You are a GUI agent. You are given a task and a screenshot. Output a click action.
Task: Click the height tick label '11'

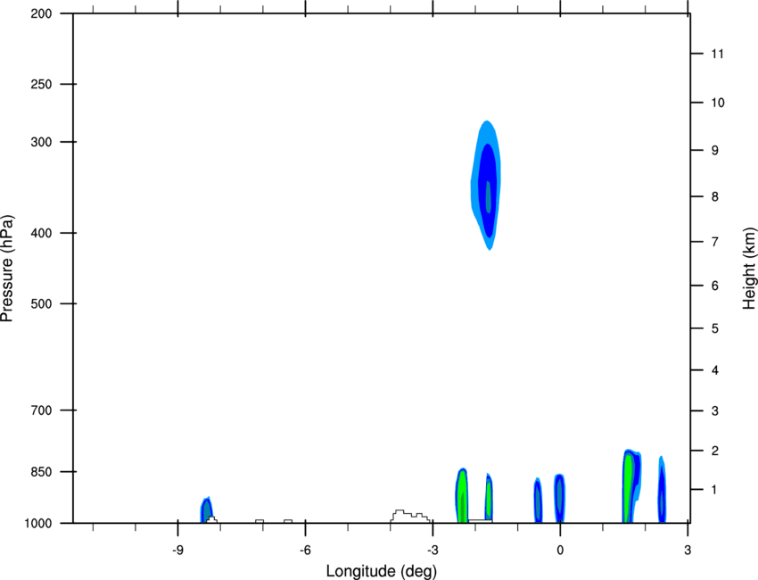coord(717,54)
